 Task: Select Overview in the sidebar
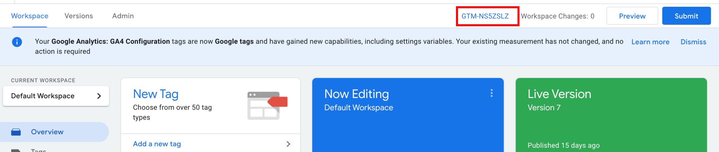(x=54, y=132)
